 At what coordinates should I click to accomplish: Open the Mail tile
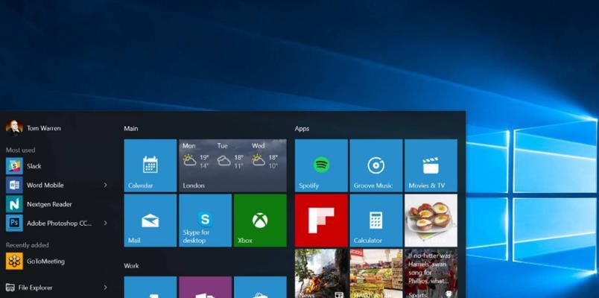click(x=150, y=221)
